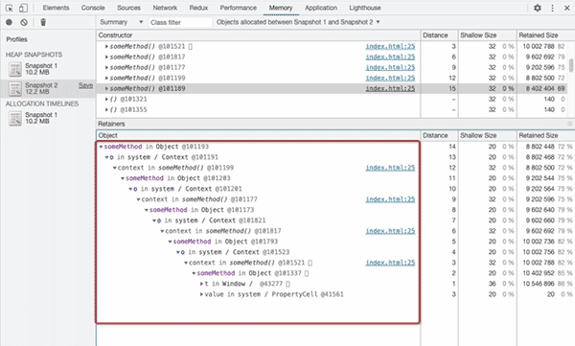Select the Snapshot 2 heap snapshot icon
The width and height of the screenshot is (575, 346).
click(15, 88)
